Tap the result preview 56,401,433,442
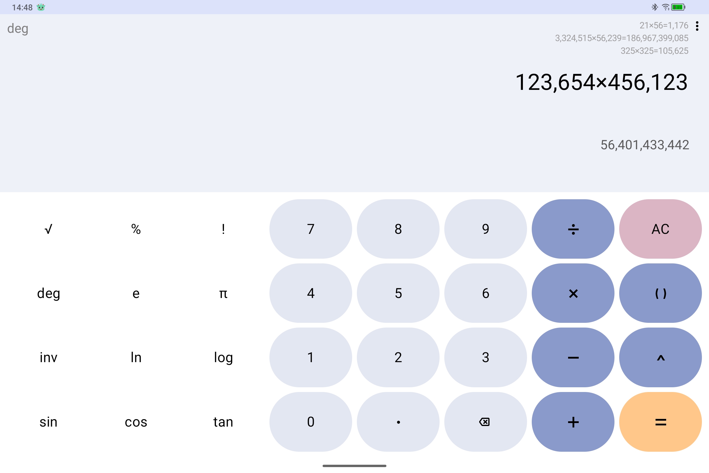This screenshot has height=473, width=709. pyautogui.click(x=645, y=145)
